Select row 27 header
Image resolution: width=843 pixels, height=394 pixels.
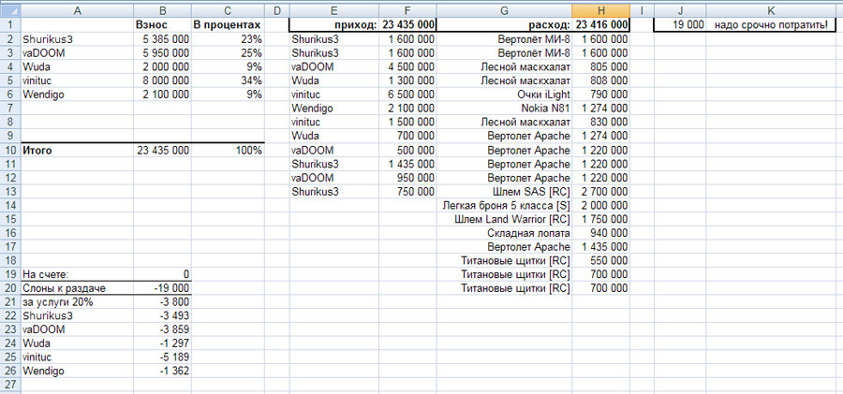(x=10, y=385)
